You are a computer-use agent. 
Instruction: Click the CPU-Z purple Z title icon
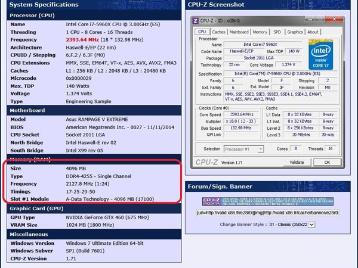[x=196, y=21]
